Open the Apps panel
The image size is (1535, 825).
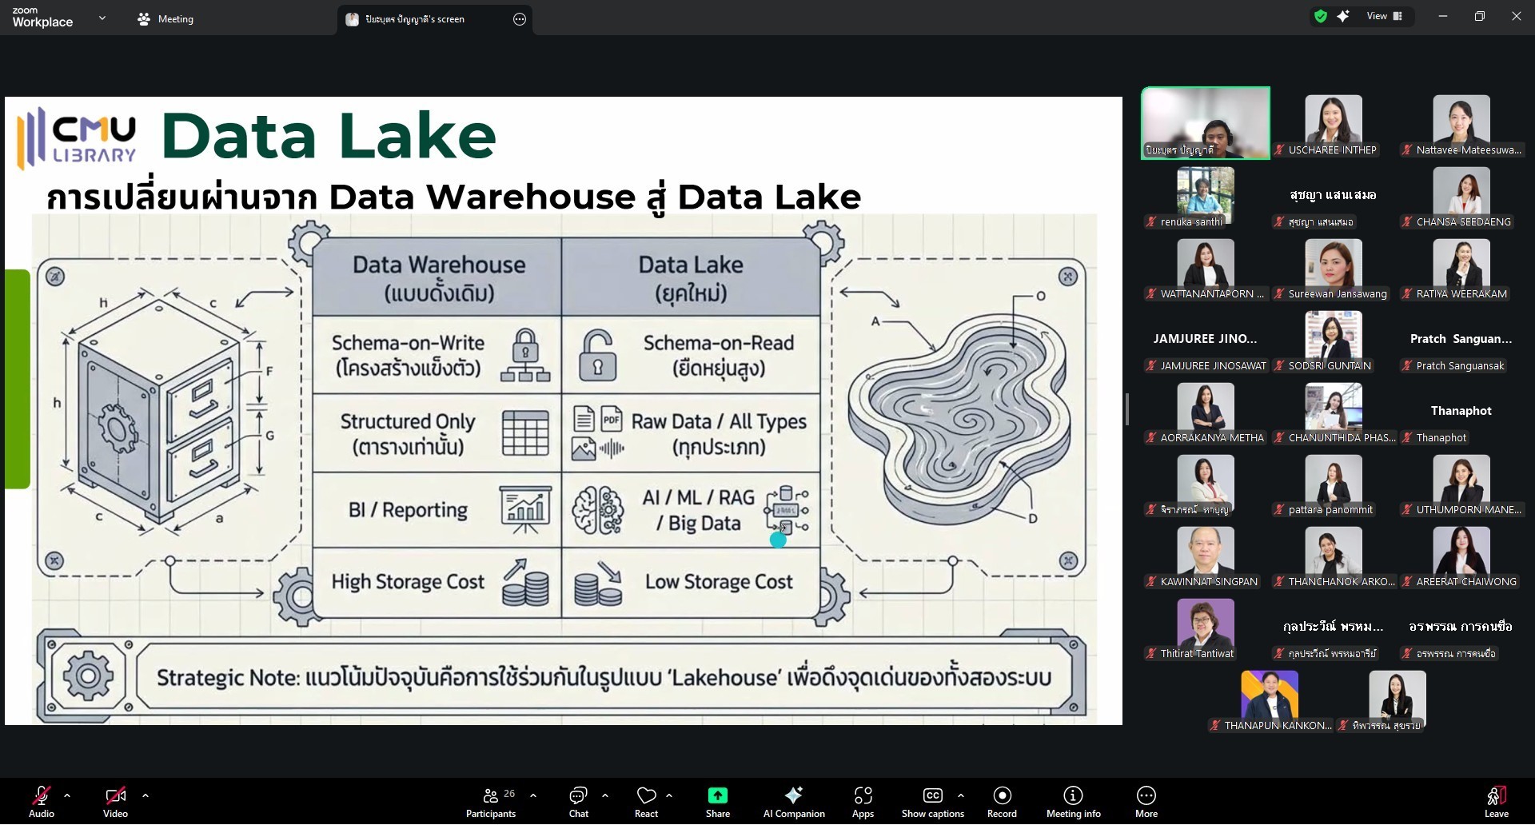863,802
